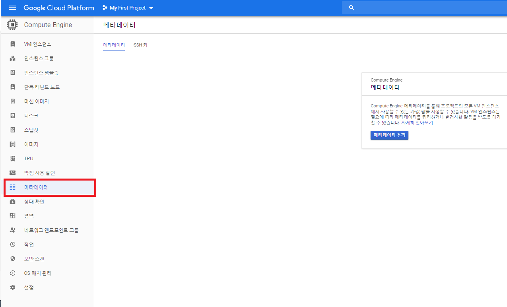This screenshot has height=307, width=507.
Task: Click the 설정 gear icon
Action: point(12,288)
